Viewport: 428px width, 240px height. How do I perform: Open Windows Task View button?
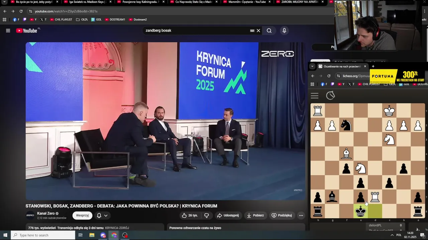(81, 235)
